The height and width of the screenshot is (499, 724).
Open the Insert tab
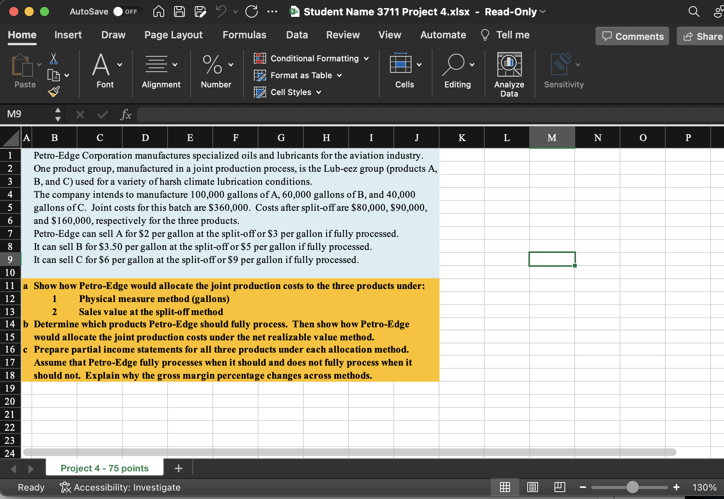(68, 35)
